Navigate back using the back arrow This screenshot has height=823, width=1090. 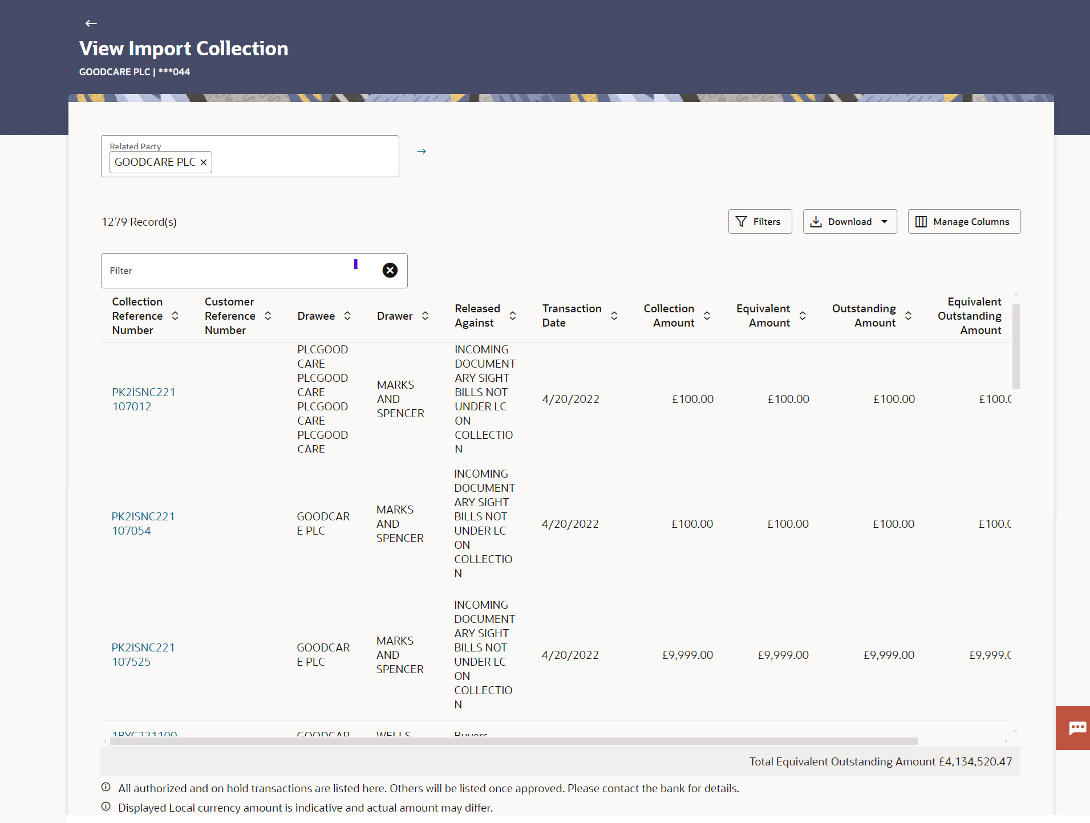[x=91, y=23]
